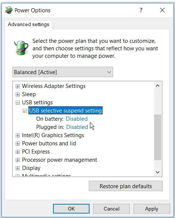The width and height of the screenshot is (175, 218).
Task: Open the Balanced [Active] power plan dropdown
Action: [63, 72]
